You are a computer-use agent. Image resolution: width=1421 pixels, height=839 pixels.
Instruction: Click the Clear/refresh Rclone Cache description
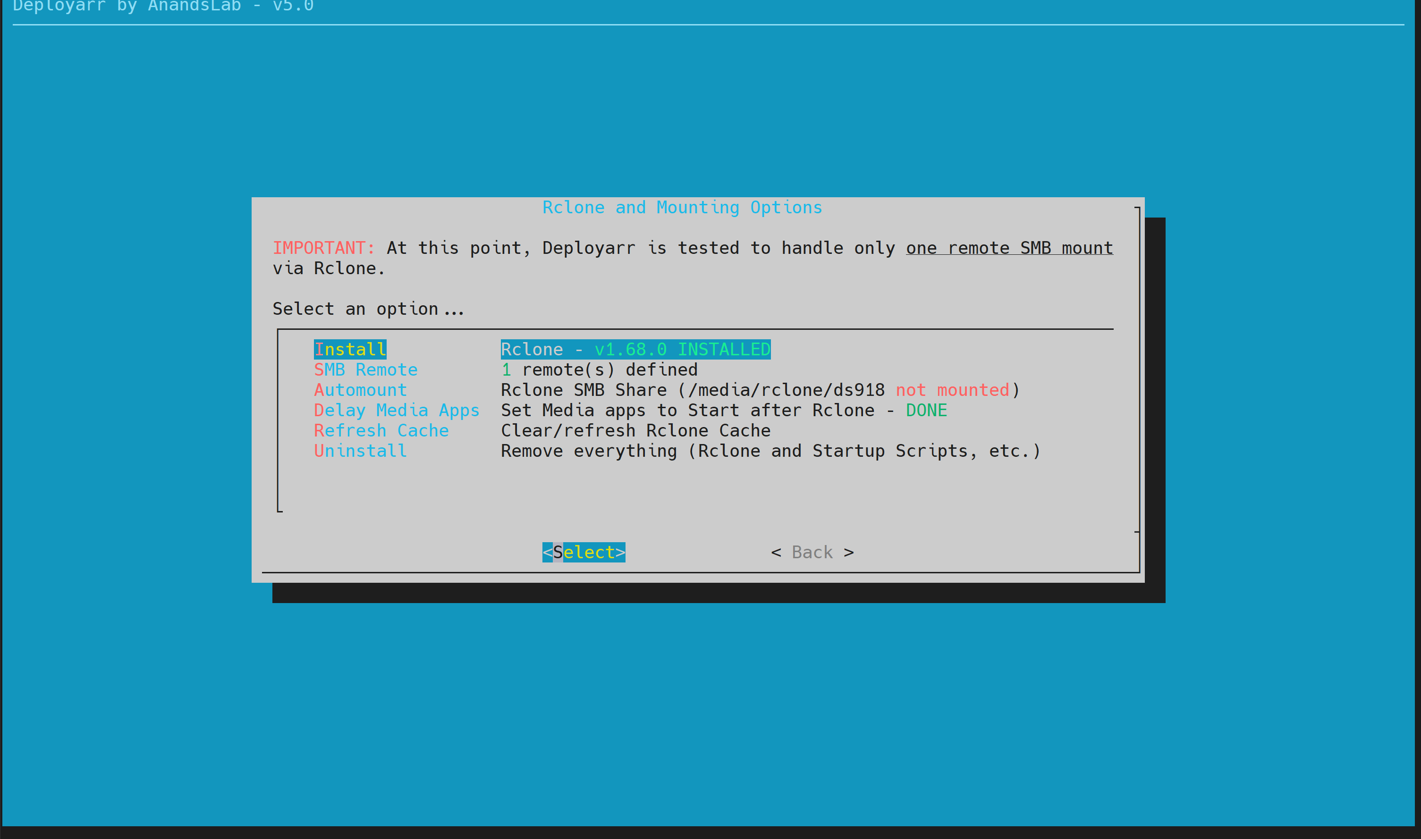(635, 431)
